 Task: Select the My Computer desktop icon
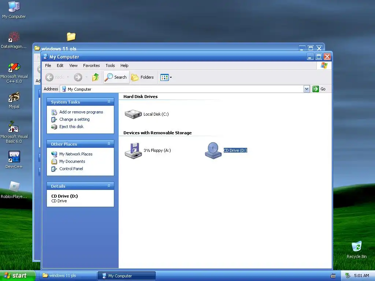tap(14, 10)
